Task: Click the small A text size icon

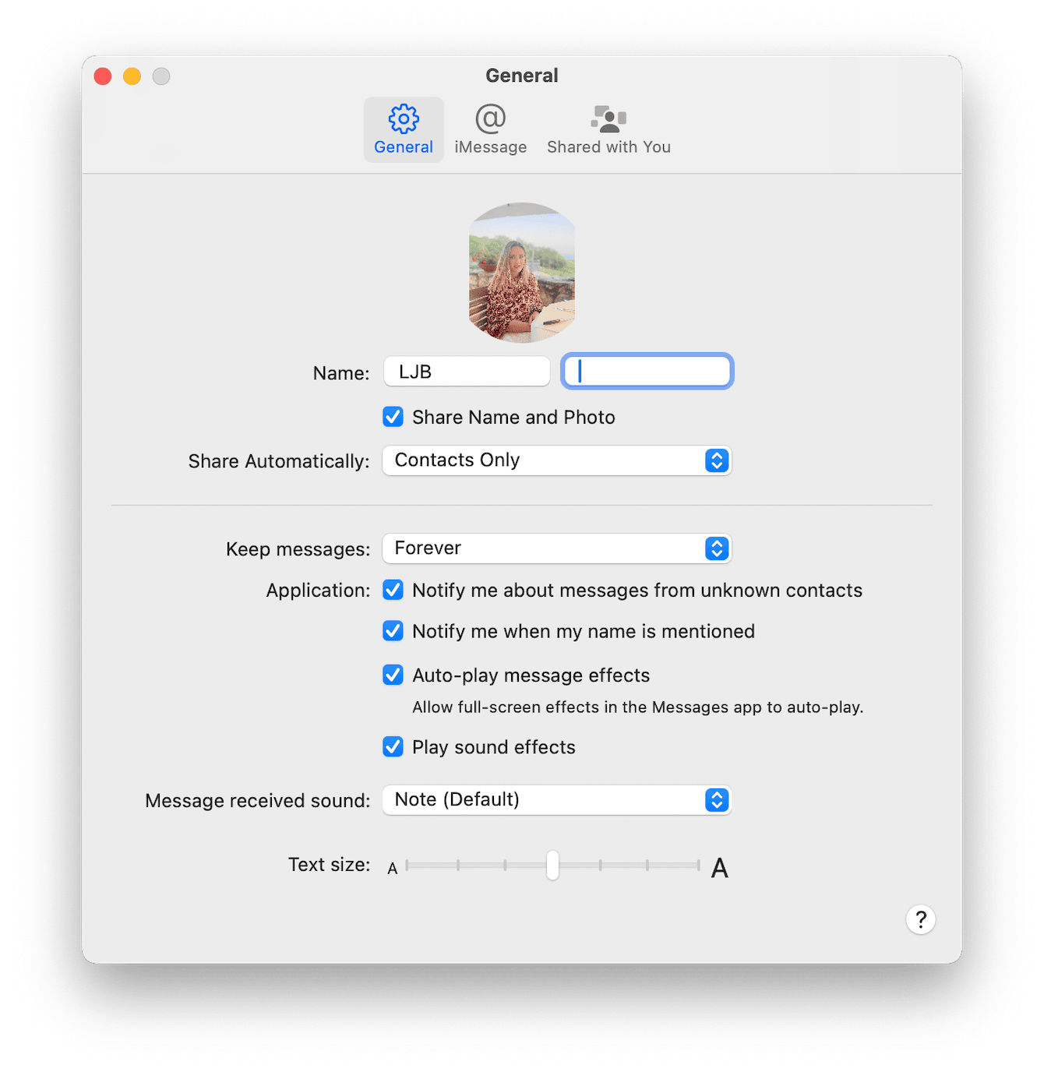Action: 393,866
